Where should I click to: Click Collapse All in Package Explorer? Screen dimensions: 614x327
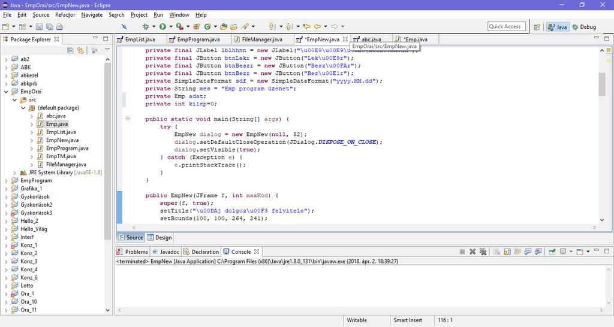pos(70,50)
